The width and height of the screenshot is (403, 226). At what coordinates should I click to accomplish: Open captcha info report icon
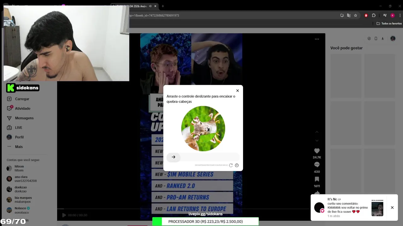(237, 165)
